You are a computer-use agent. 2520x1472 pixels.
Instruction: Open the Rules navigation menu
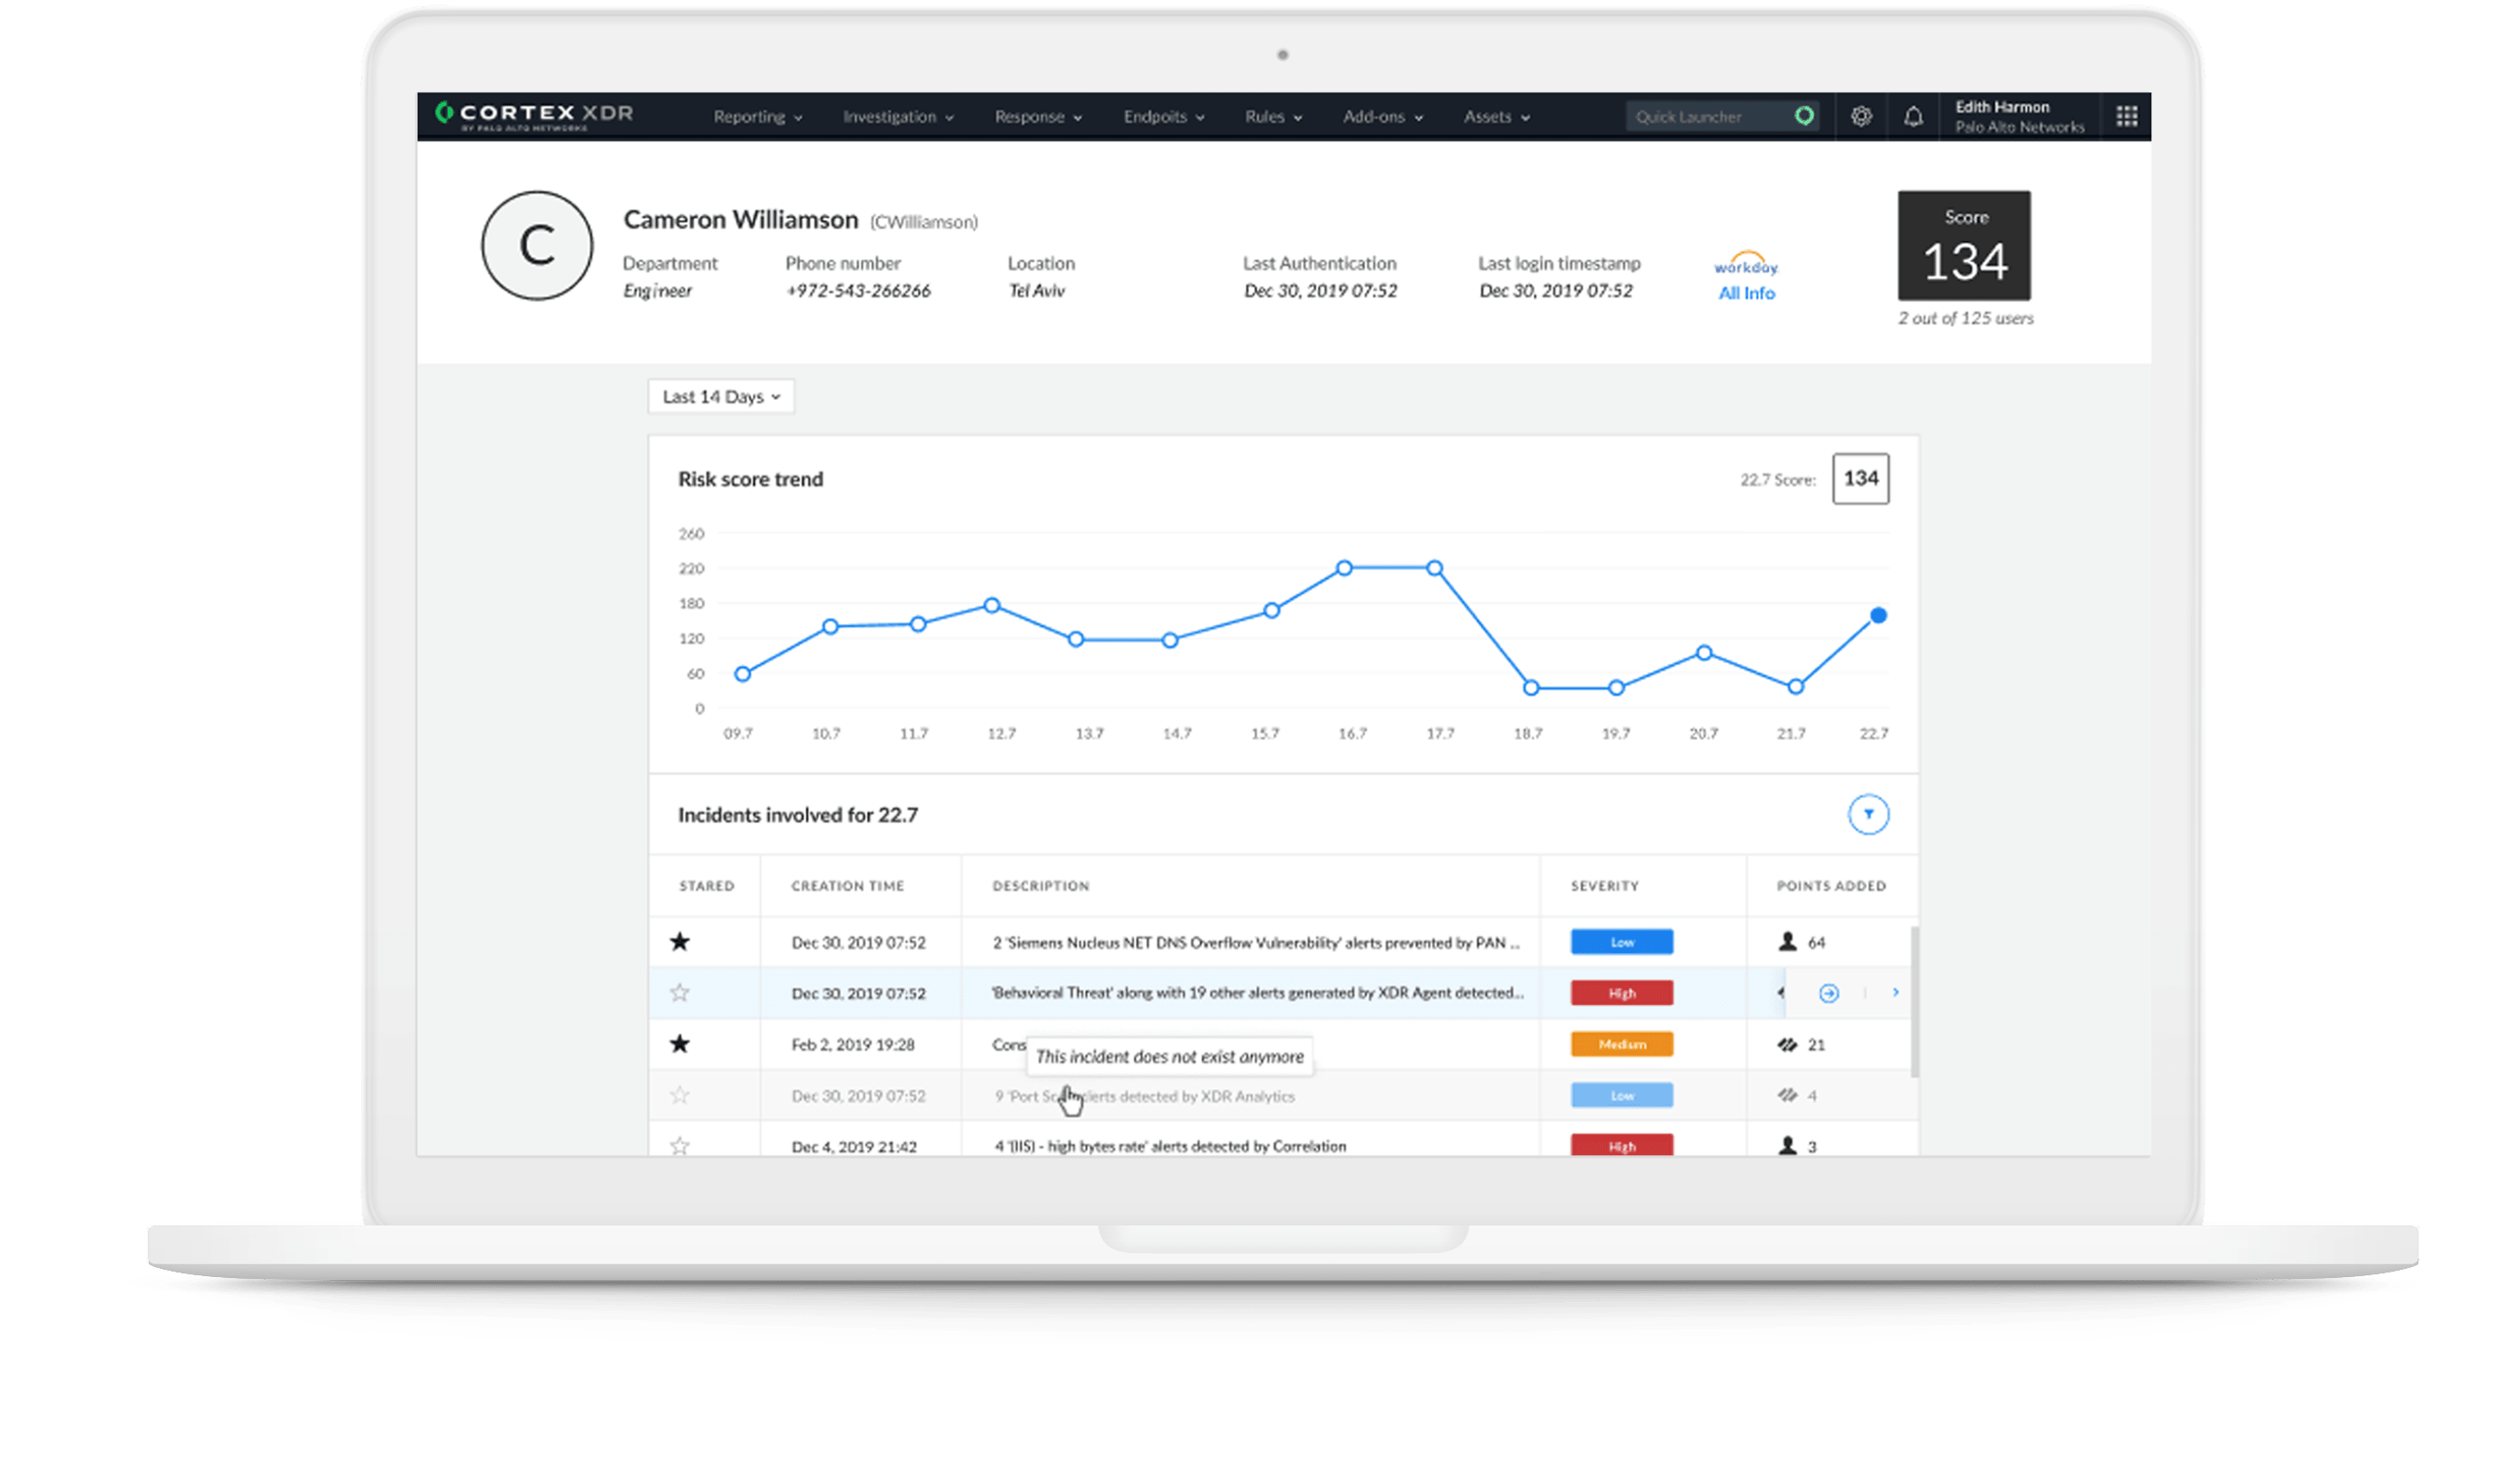click(1272, 116)
